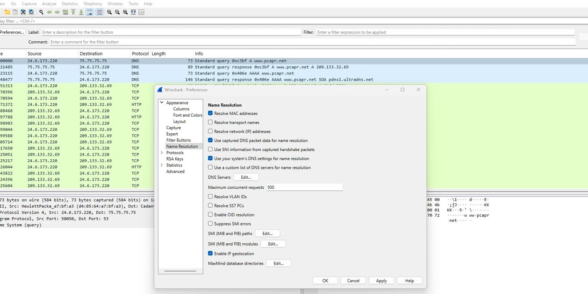Click the Maximum concurrent requests field
The height and width of the screenshot is (294, 588).
[x=304, y=187]
